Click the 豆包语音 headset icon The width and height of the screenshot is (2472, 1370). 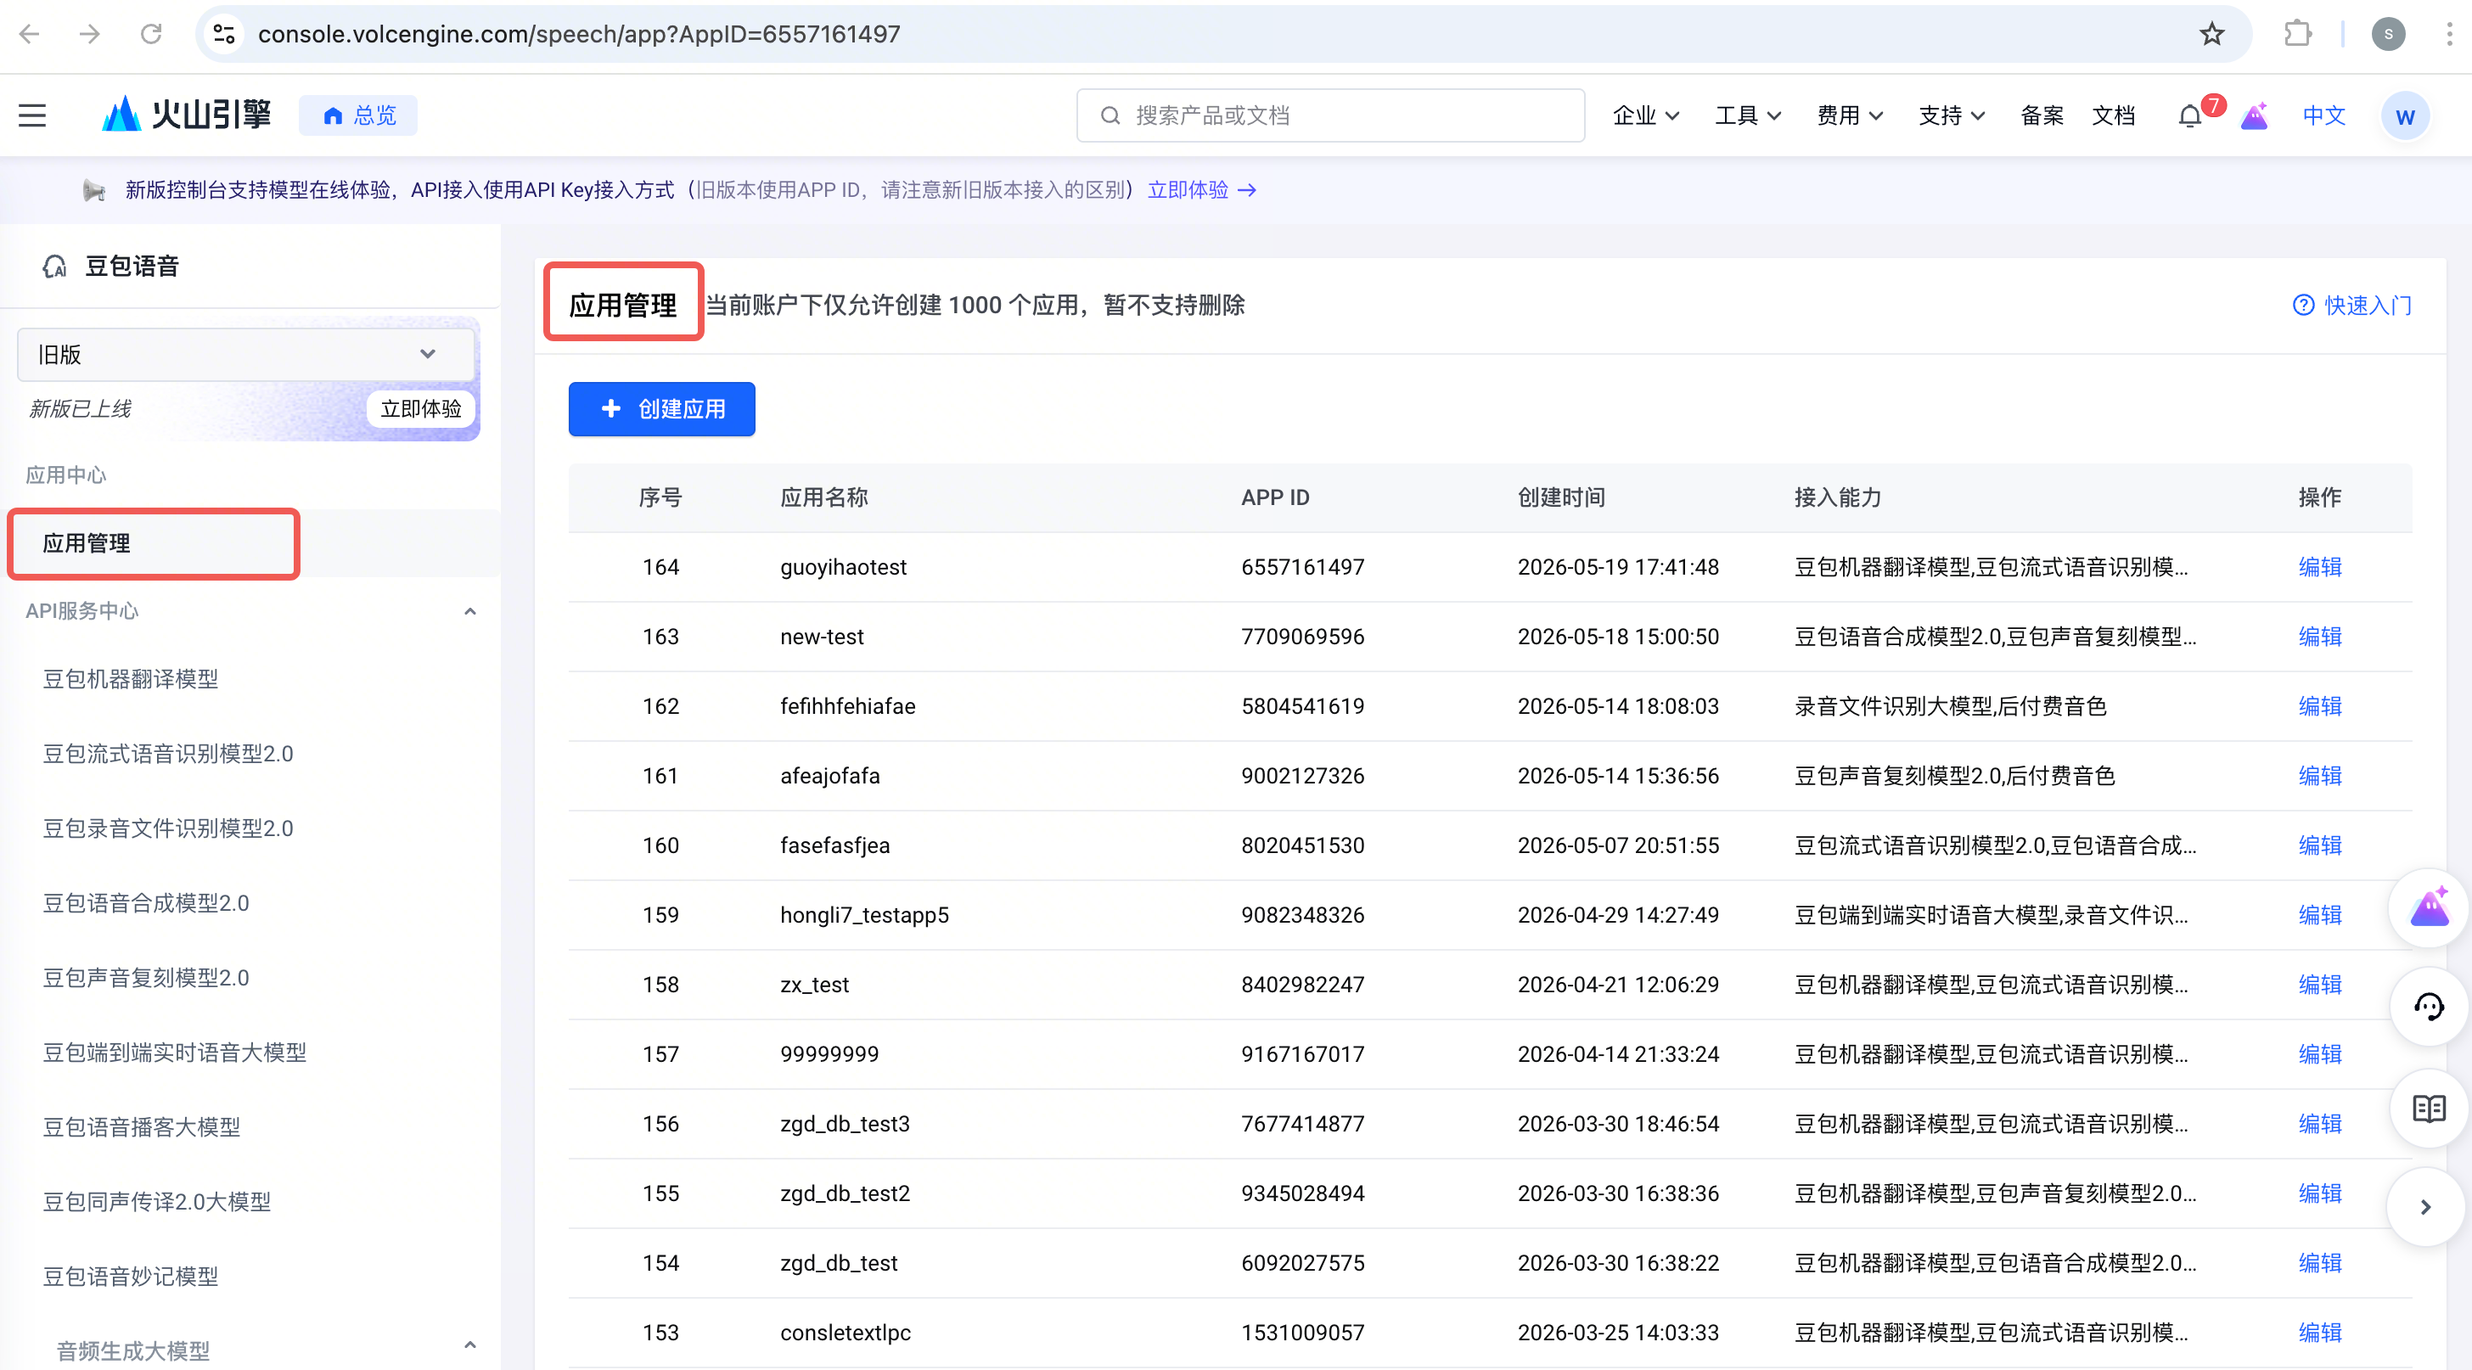(x=54, y=266)
